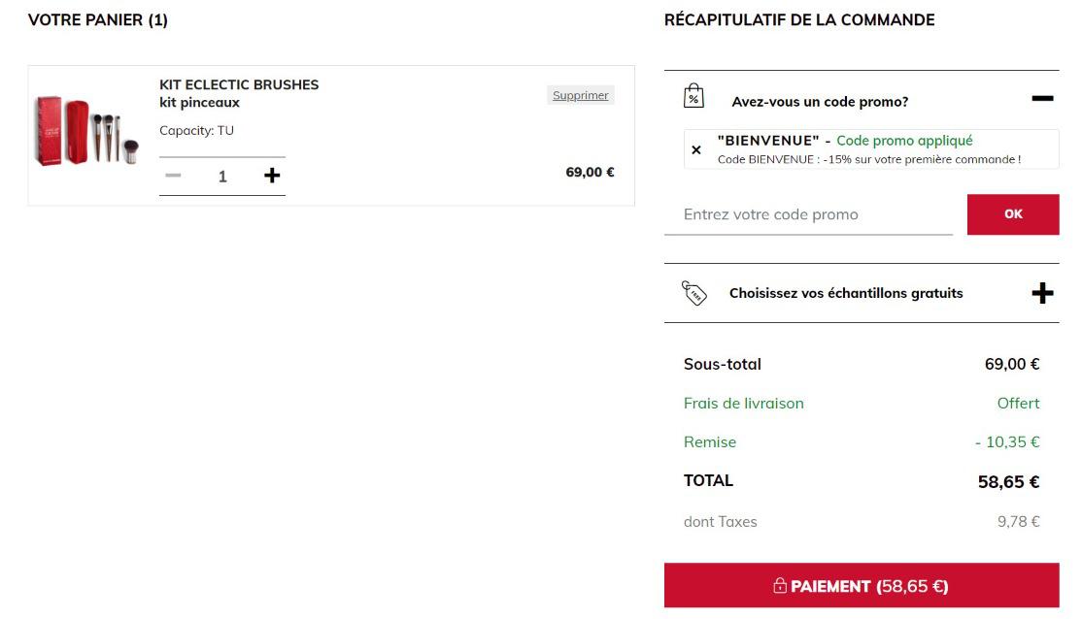Screen dimensions: 1082x619
Task: Collapse the promo code section minus icon
Action: coord(1042,99)
